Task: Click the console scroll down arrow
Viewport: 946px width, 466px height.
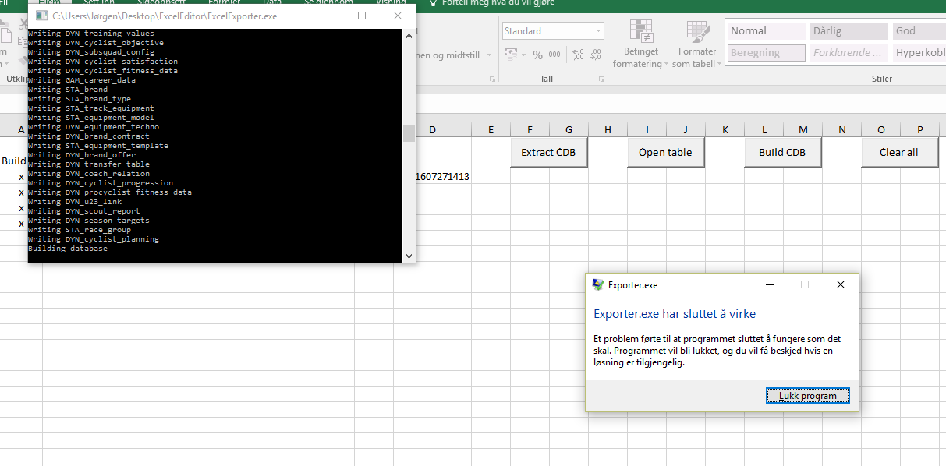Action: [409, 256]
